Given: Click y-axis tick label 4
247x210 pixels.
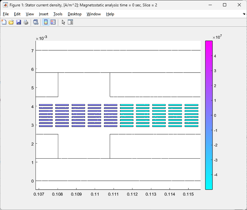Looking at the screenshot, I should [32, 107].
